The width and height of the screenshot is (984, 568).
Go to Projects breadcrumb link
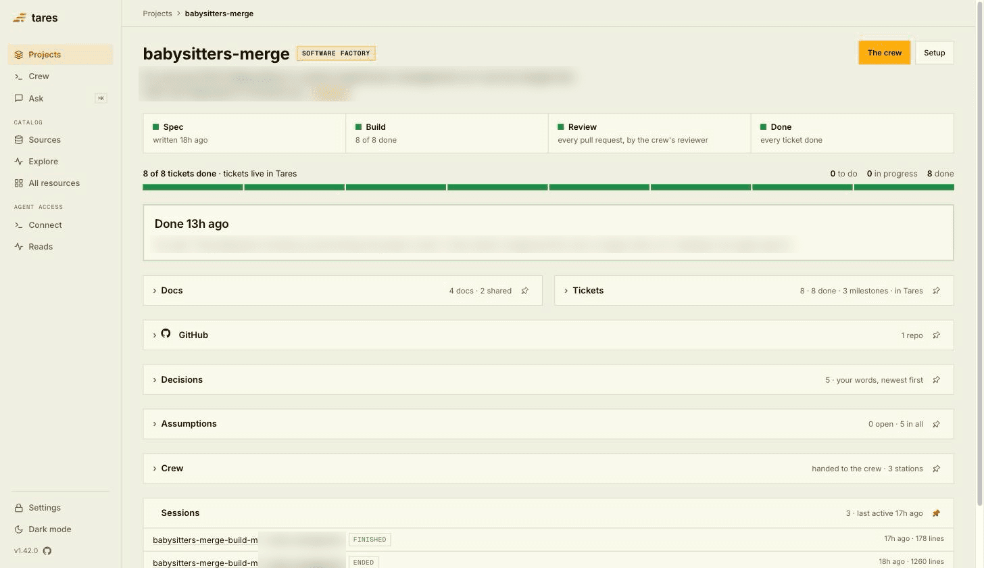click(x=157, y=14)
